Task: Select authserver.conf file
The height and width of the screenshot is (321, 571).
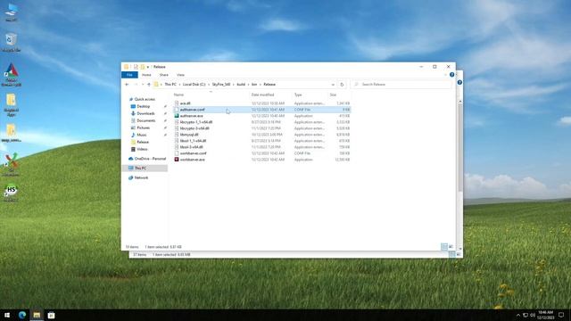Action: tap(261, 110)
